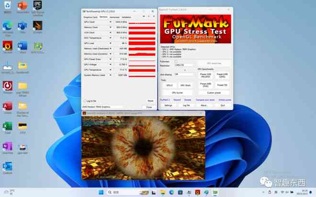
Task: Expand the FurMark Anti-aliasing dropdown
Action: (185, 74)
